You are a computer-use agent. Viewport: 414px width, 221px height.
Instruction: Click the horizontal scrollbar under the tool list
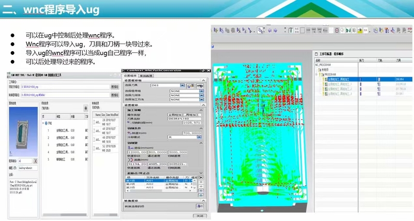[65, 215]
